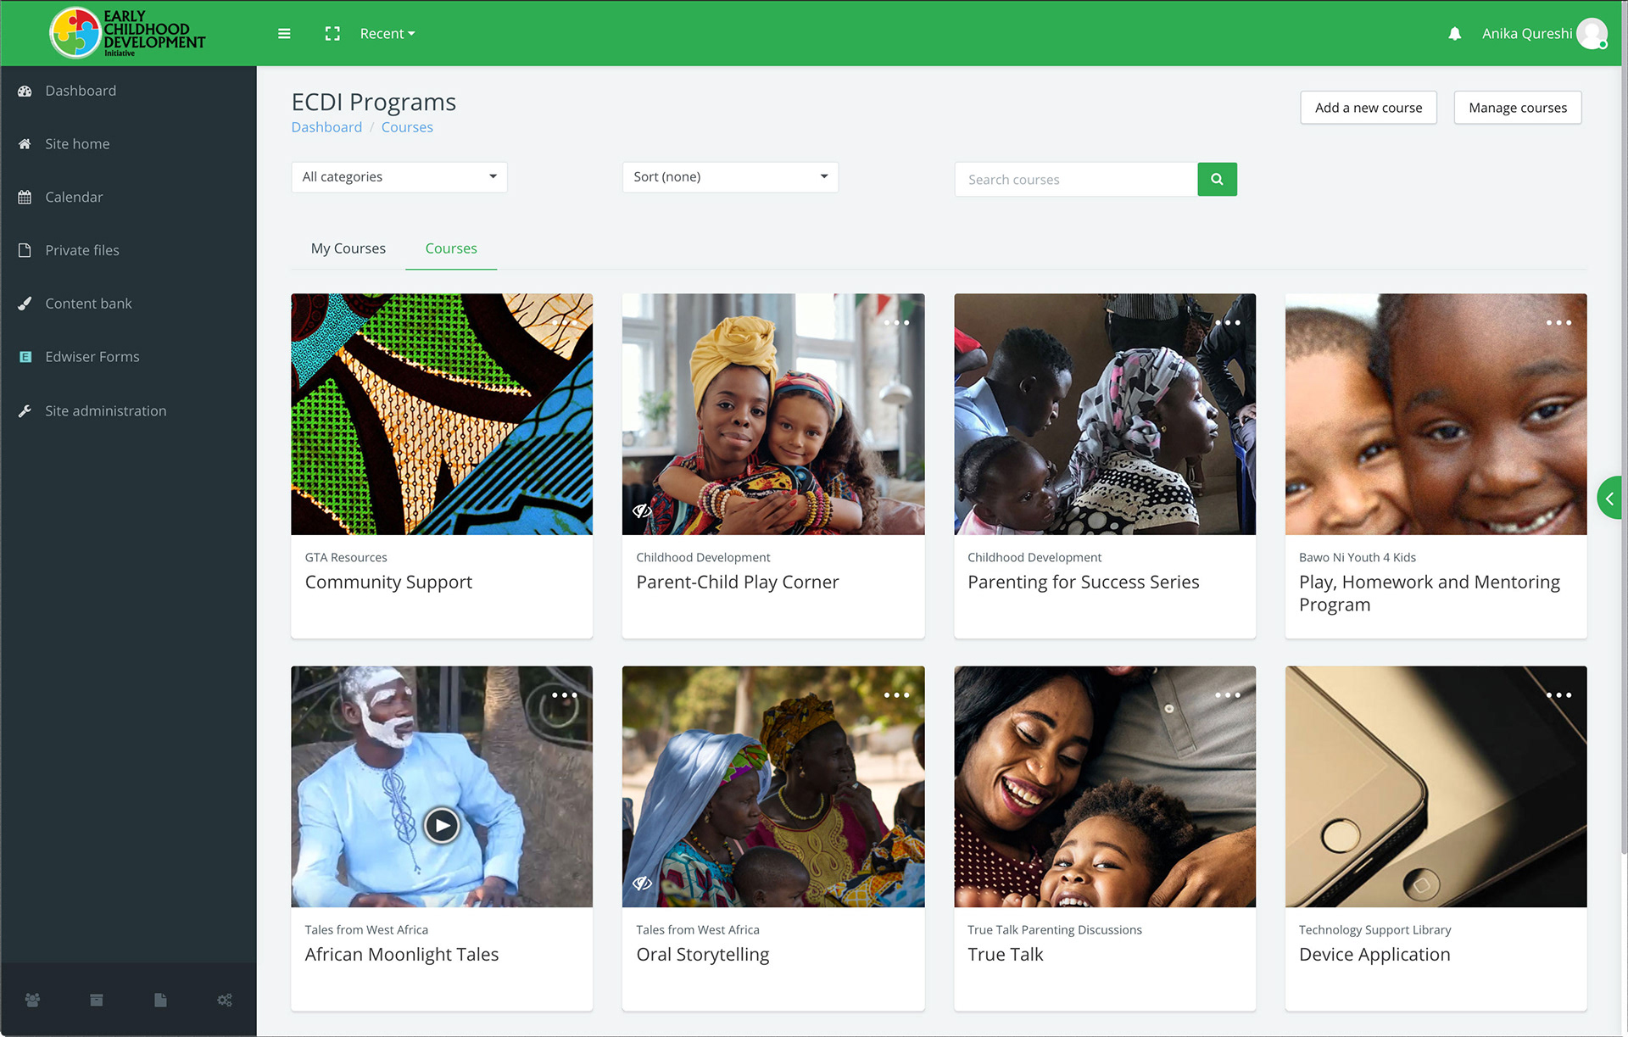Click the Courses breadcrumb link
1628x1037 pixels.
click(x=407, y=127)
